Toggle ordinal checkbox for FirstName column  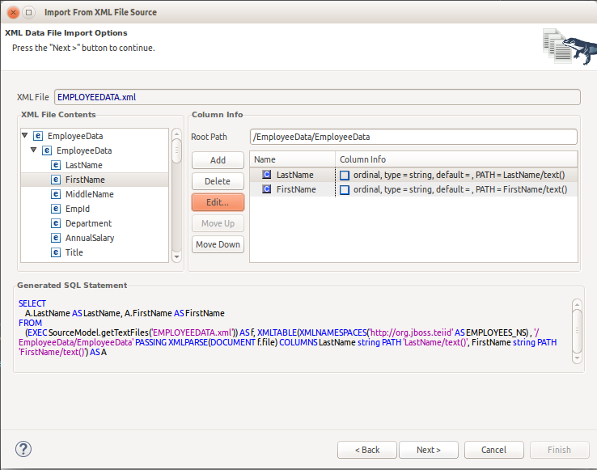[345, 189]
